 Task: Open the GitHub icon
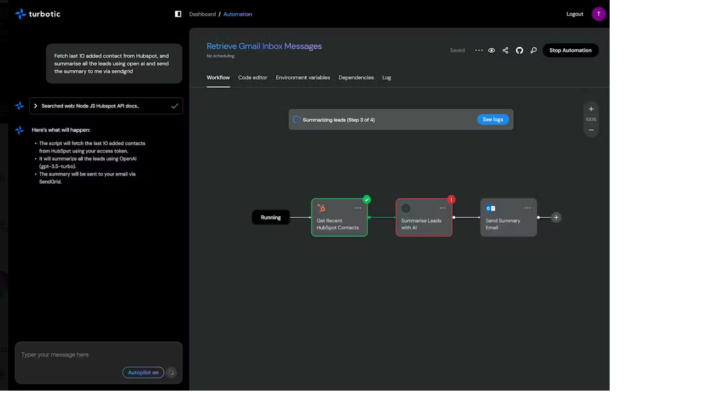520,50
